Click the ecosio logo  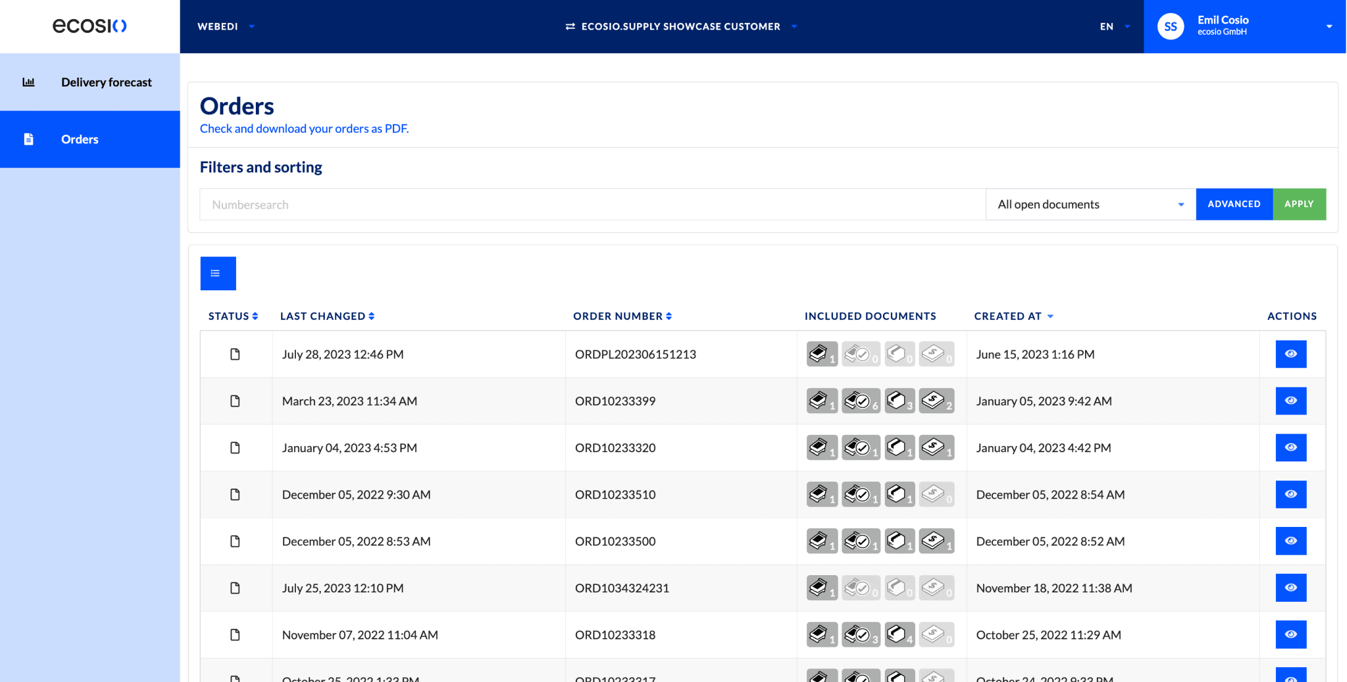pyautogui.click(x=90, y=26)
